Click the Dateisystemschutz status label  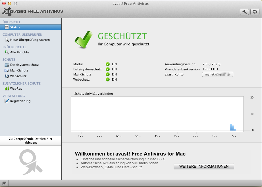coord(88,69)
